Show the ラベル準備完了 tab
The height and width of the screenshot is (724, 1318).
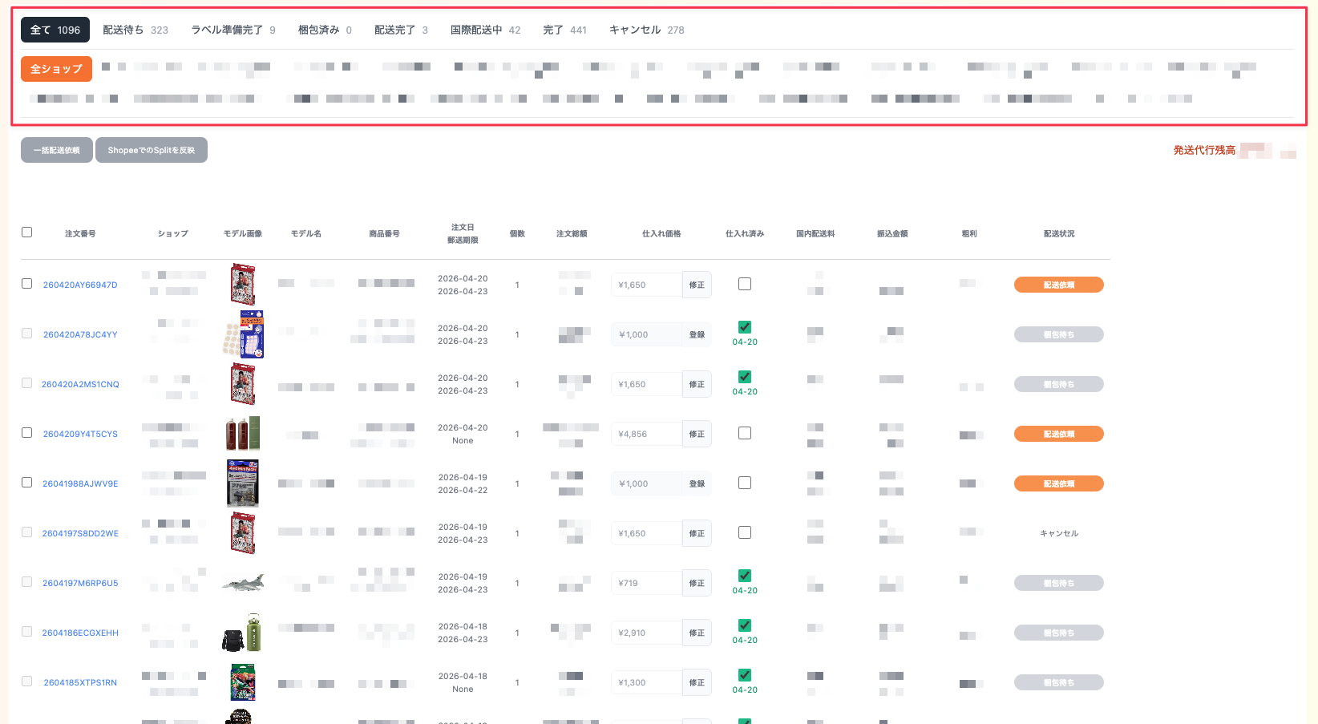pyautogui.click(x=232, y=30)
